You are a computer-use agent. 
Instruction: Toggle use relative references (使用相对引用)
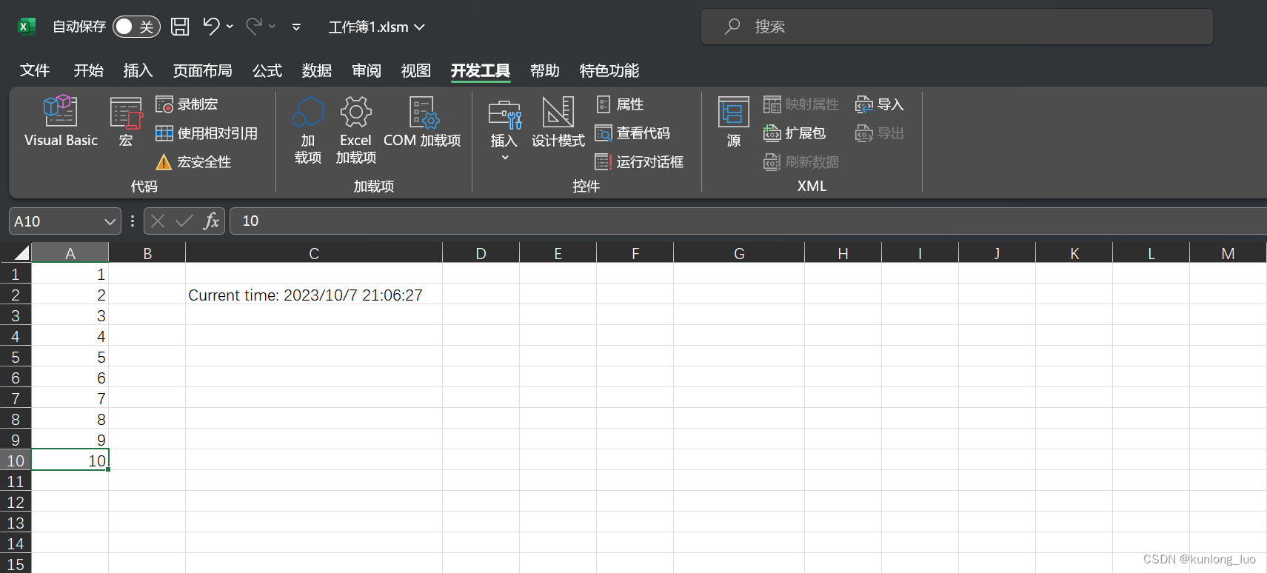coord(207,133)
